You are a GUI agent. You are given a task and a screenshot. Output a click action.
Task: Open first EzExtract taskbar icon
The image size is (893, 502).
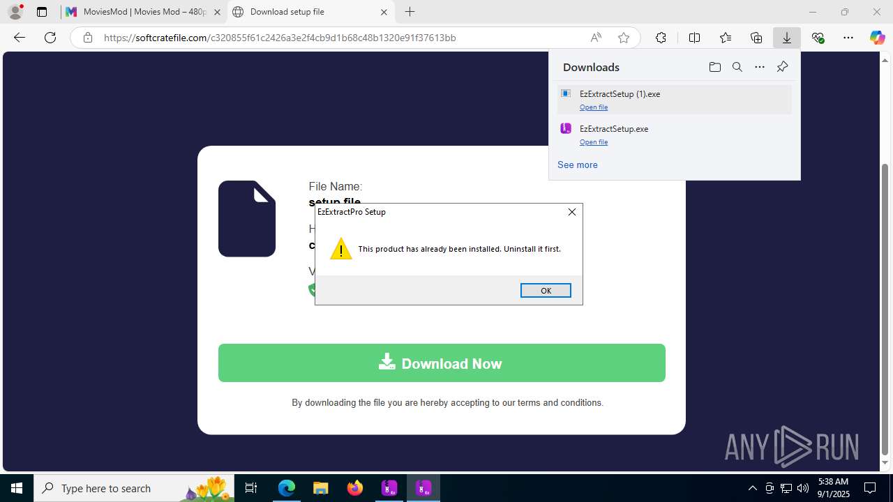pos(389,488)
